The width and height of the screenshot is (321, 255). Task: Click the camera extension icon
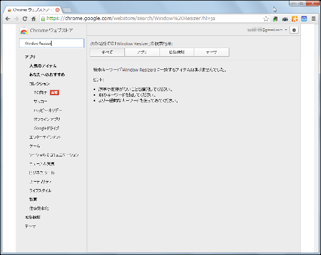click(x=285, y=19)
